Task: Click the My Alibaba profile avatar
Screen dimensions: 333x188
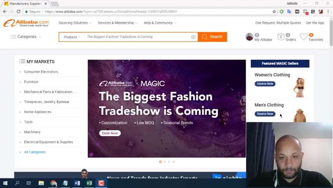Action: (250, 37)
